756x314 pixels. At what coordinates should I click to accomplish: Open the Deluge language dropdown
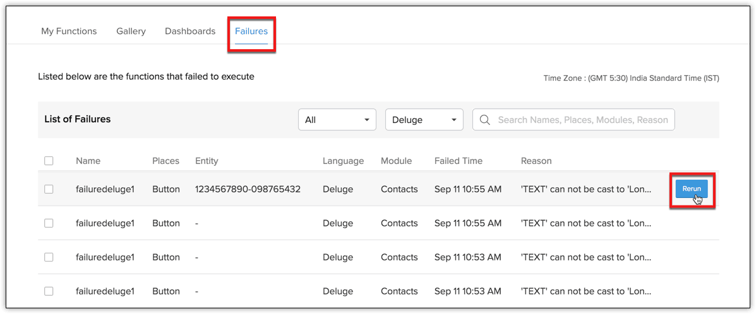[424, 120]
